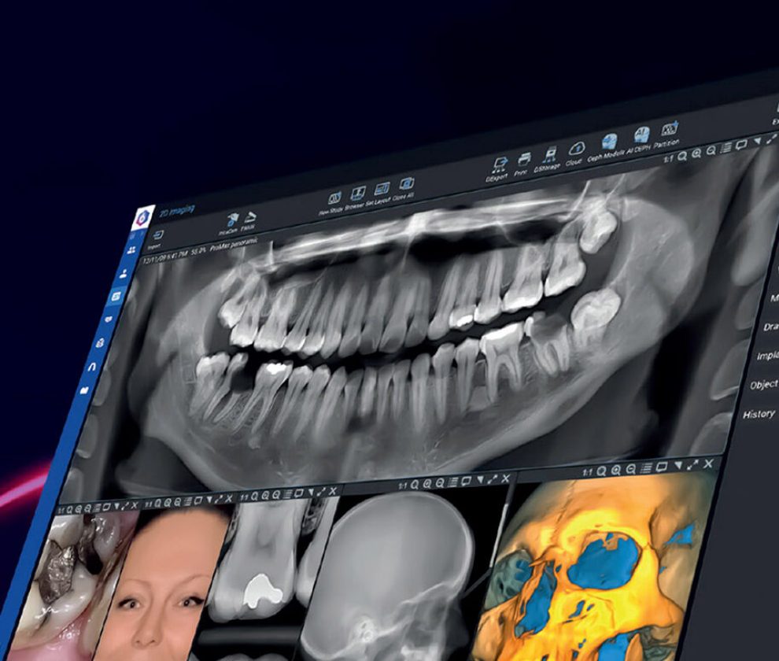Click the Import icon
This screenshot has width=779, height=661.
[157, 235]
